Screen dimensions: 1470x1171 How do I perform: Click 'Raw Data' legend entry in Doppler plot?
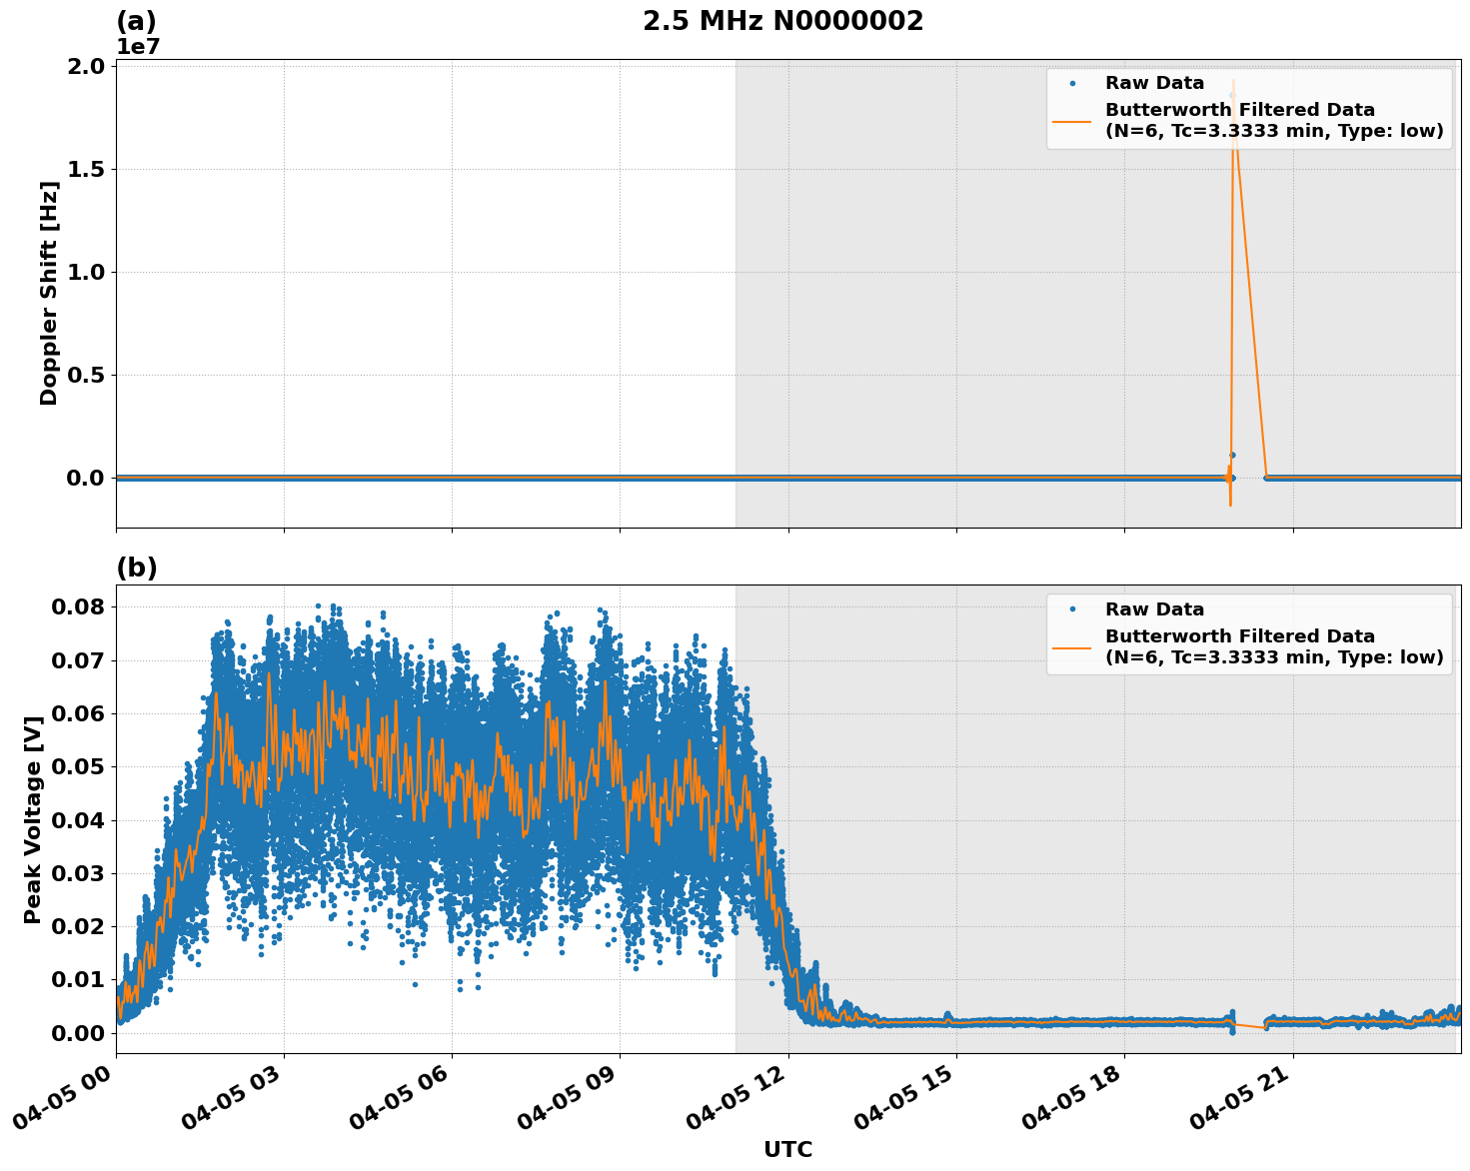(x=1154, y=83)
